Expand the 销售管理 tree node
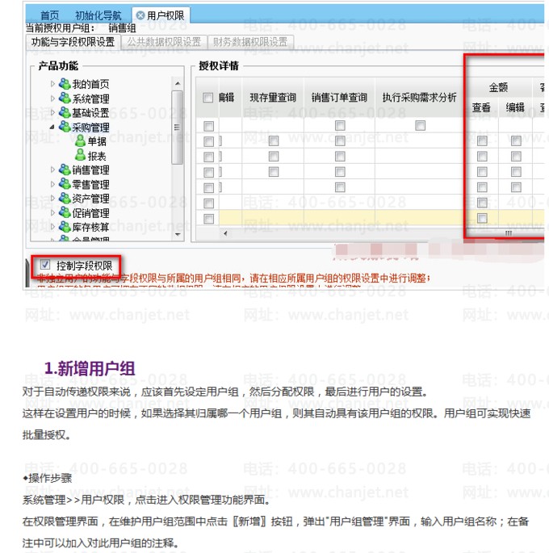Image resolution: width=549 pixels, height=553 pixels. coord(52,170)
